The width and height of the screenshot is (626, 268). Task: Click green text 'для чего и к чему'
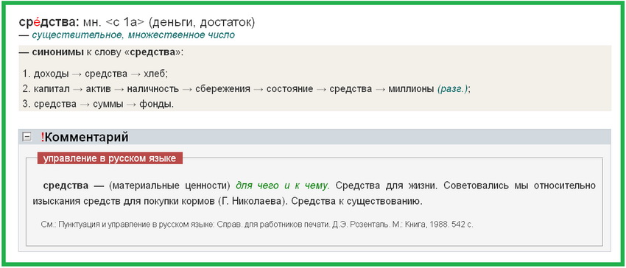[x=283, y=186]
